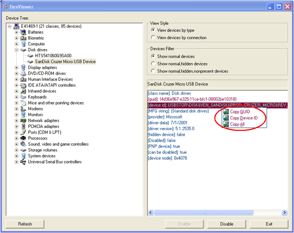Select the [class name]: Disk drives line

tap(169, 93)
